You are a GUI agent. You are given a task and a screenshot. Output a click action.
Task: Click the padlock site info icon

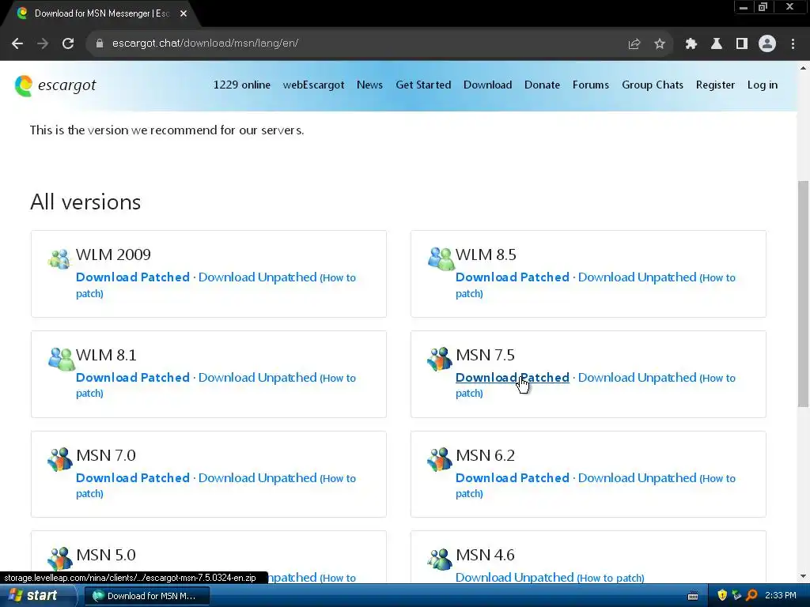coord(100,43)
